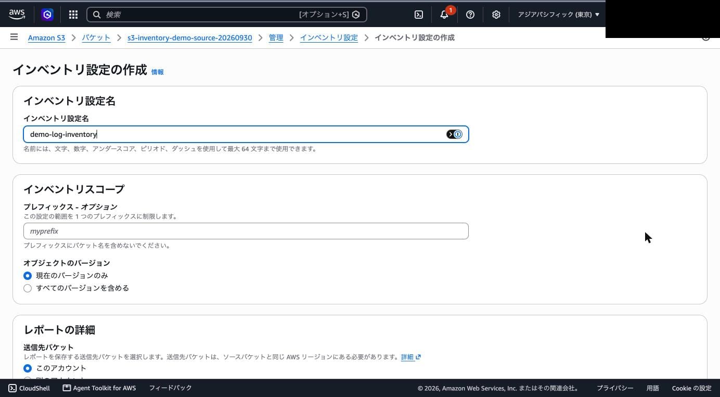Open the 詳細 external link
Screen dimensions: 720x397
click(x=410, y=357)
